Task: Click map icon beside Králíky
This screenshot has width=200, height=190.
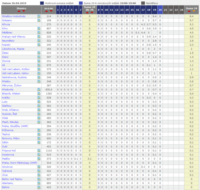Action: pos(39,98)
